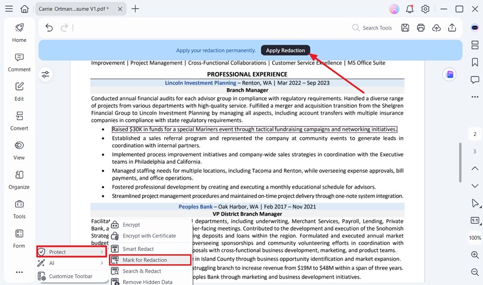The width and height of the screenshot is (483, 285).
Task: Expand the Protect submenu
Action: click(x=72, y=252)
